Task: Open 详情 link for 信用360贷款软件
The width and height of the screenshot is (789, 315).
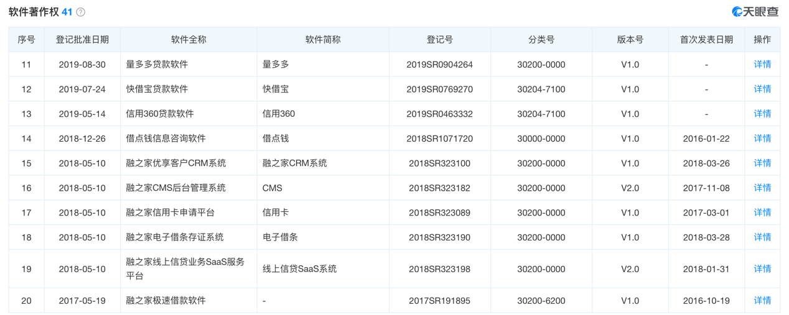Action: pyautogui.click(x=762, y=114)
